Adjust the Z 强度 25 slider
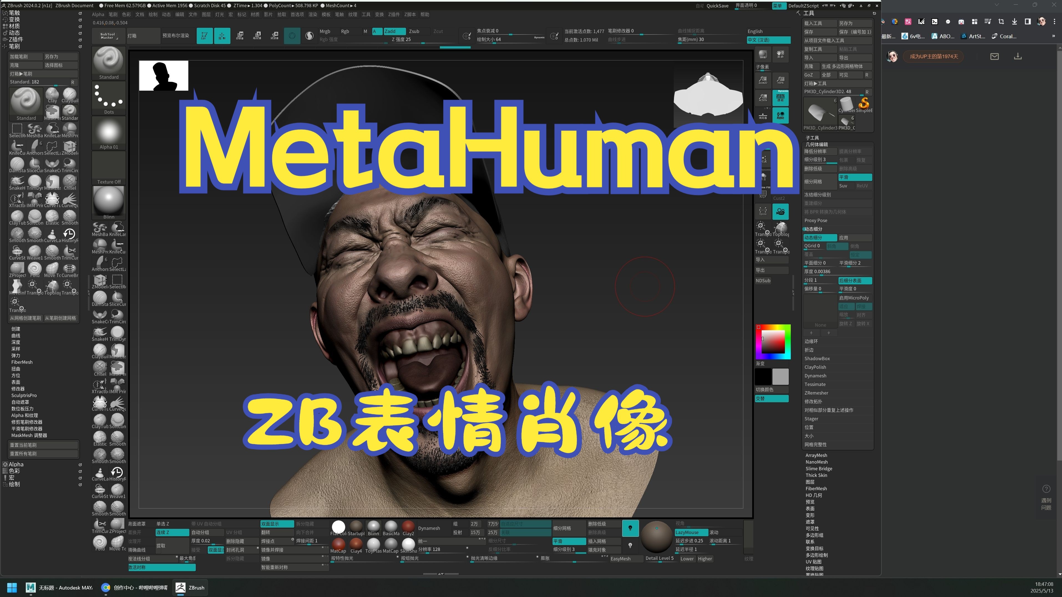This screenshot has height=597, width=1062. [423, 40]
